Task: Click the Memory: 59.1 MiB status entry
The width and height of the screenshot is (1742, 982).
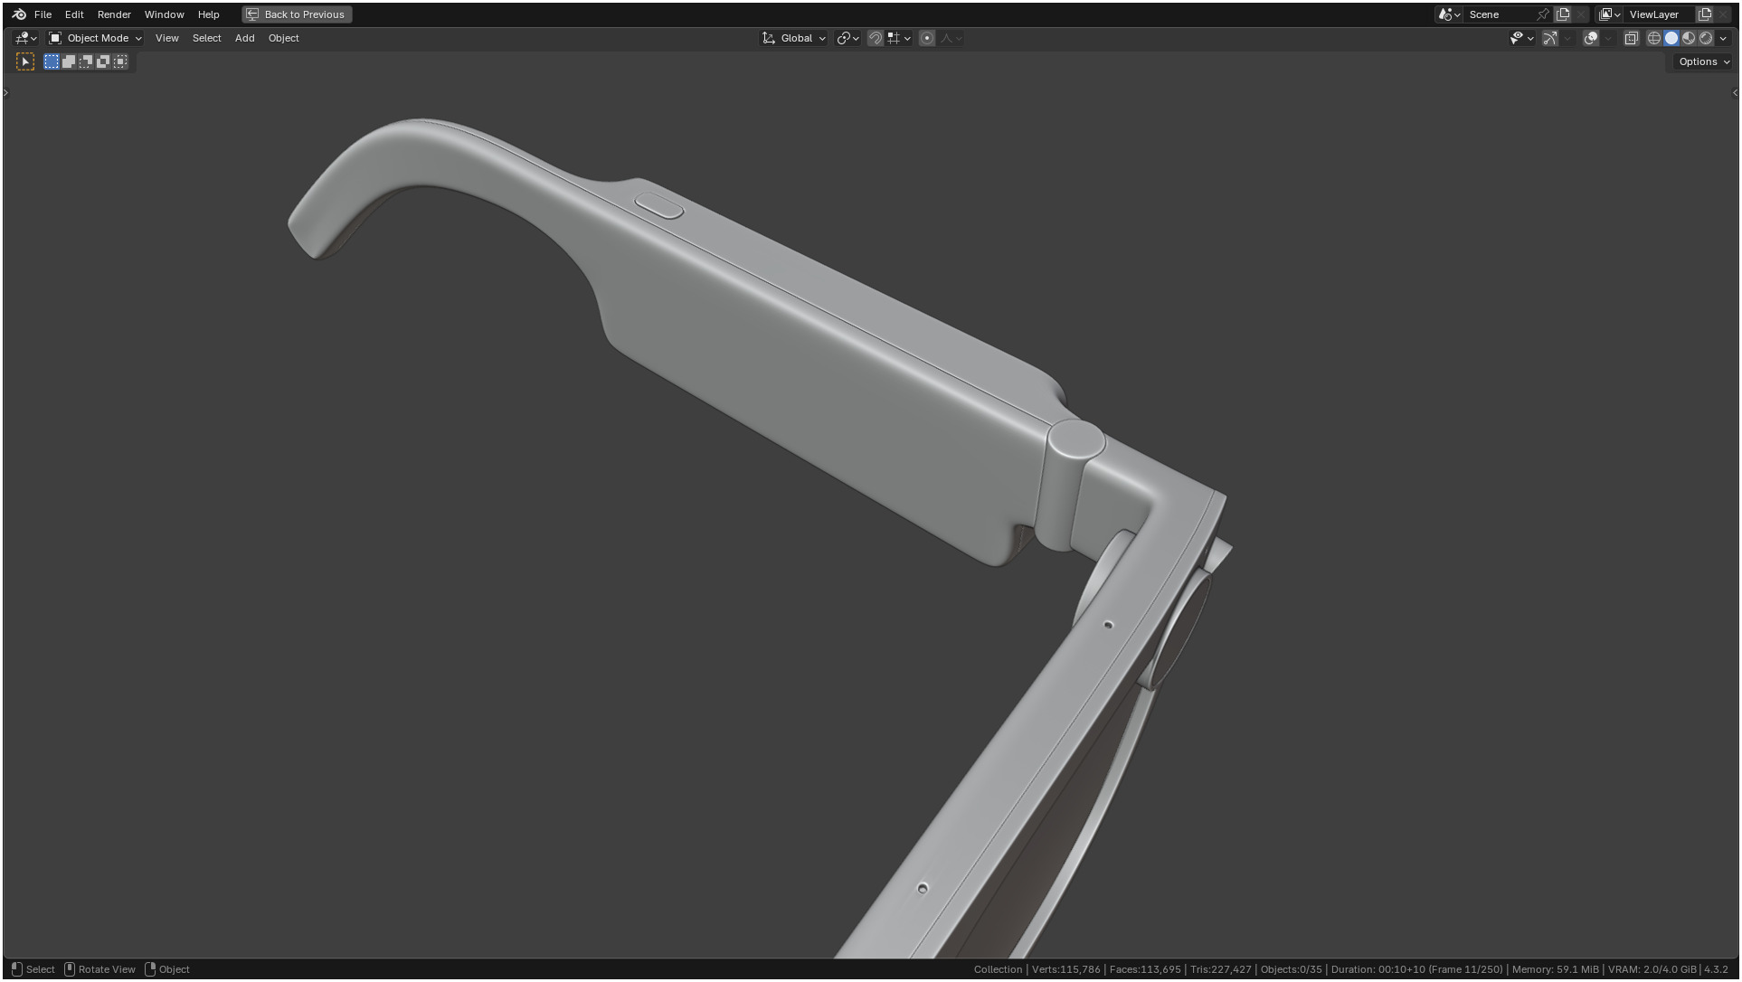Action: [1555, 969]
